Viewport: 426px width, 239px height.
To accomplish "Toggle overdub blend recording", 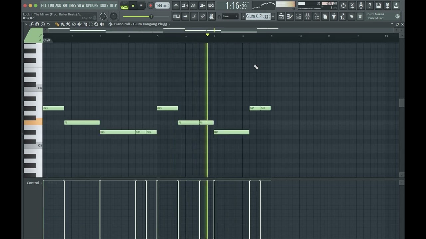I will tap(202, 5).
